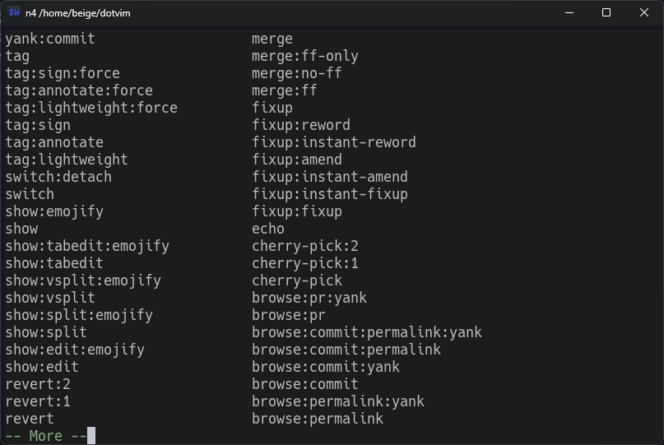664x445 pixels.
Task: Select the 'cherry-pick:2' entry
Action: coord(305,246)
